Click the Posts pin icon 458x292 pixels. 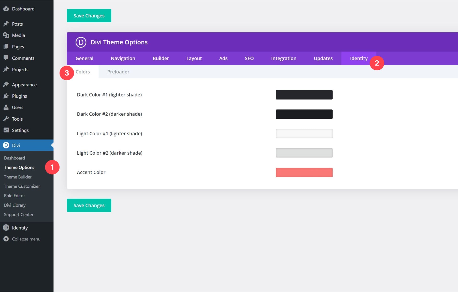pos(6,24)
